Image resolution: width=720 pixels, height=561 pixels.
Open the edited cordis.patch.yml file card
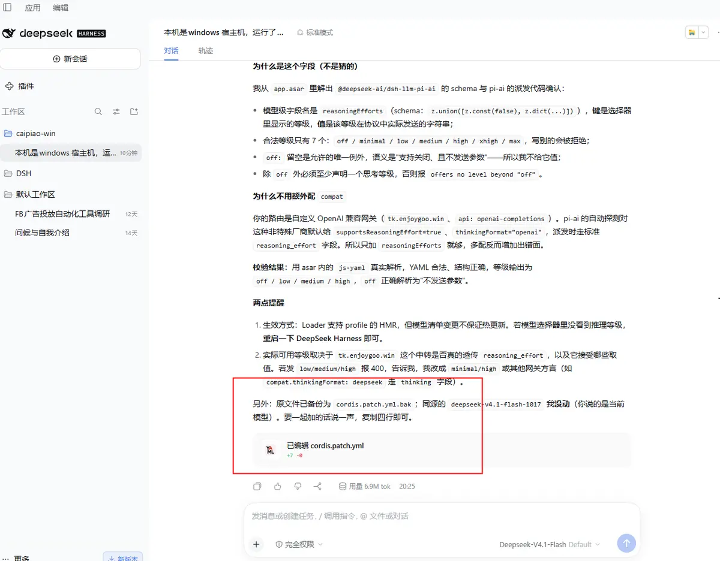coord(442,450)
